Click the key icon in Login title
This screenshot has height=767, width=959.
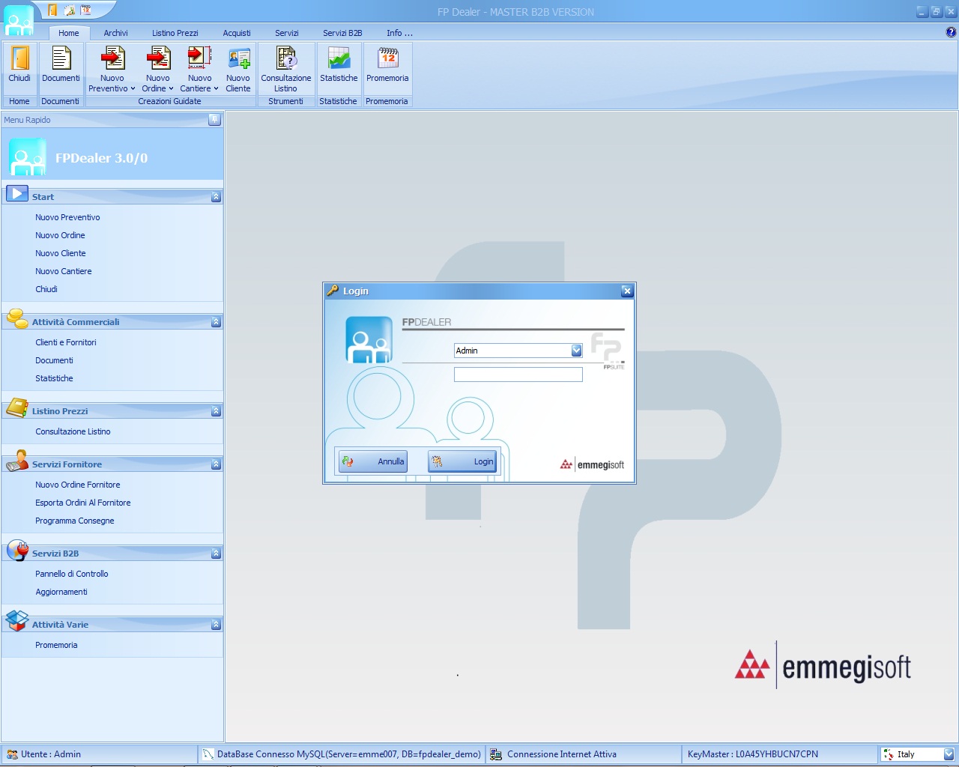pos(333,290)
